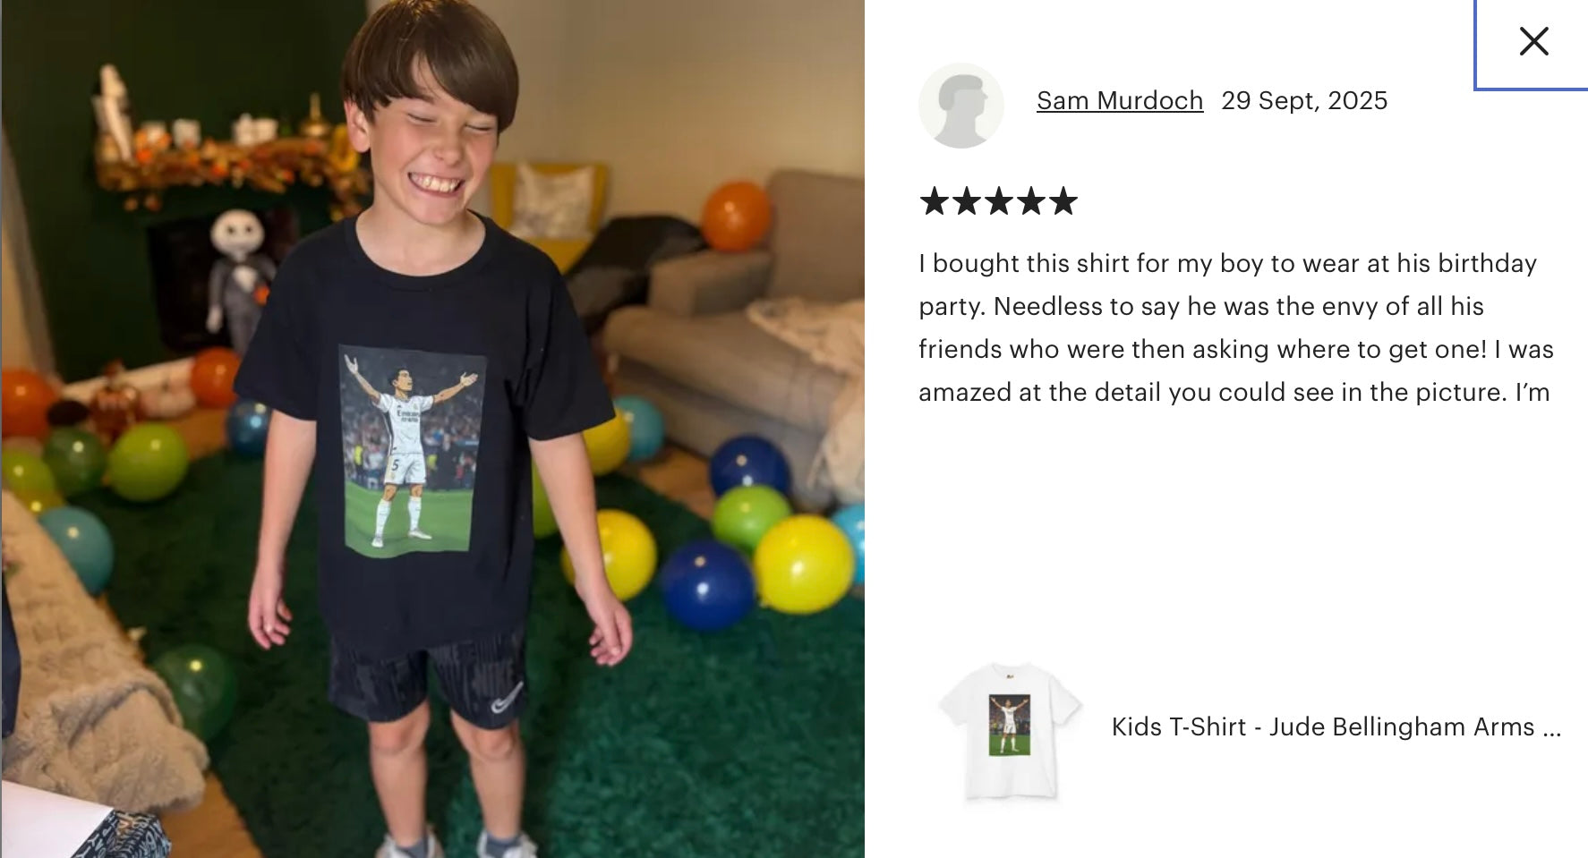This screenshot has width=1588, height=858.
Task: Visit Sam Murdoch's profile link
Action: click(x=1119, y=100)
